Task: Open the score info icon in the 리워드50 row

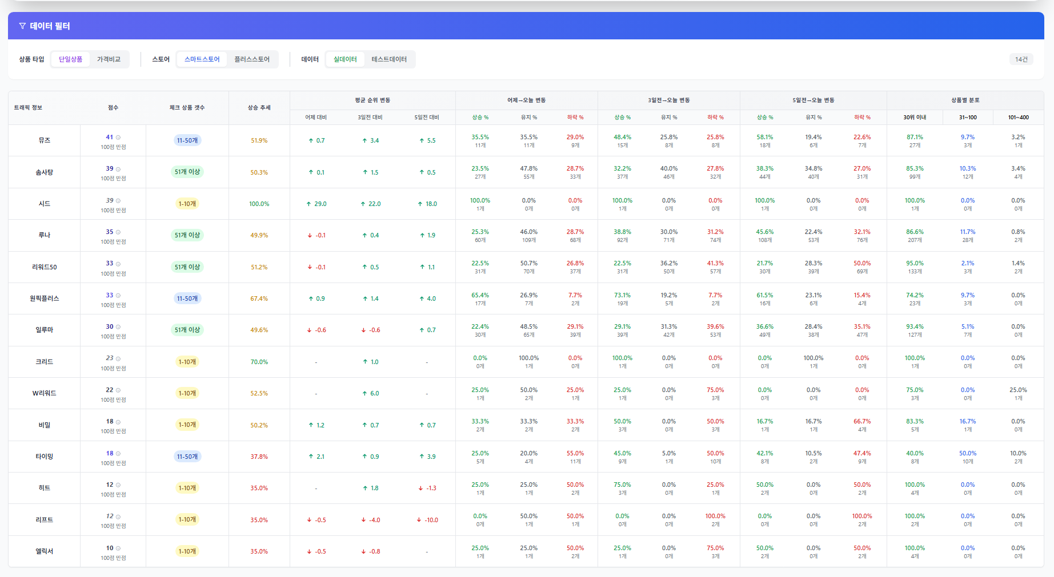Action: [118, 264]
